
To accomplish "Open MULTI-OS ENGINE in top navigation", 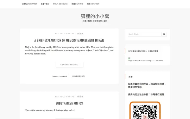I will [60, 4].
